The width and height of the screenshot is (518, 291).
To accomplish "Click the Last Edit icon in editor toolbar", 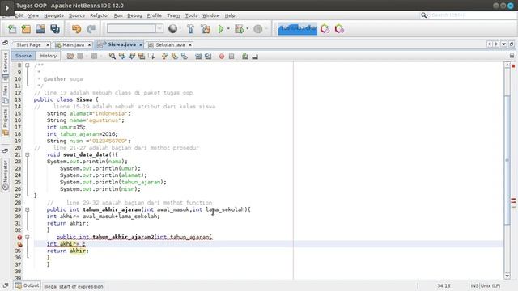I will click(70, 56).
